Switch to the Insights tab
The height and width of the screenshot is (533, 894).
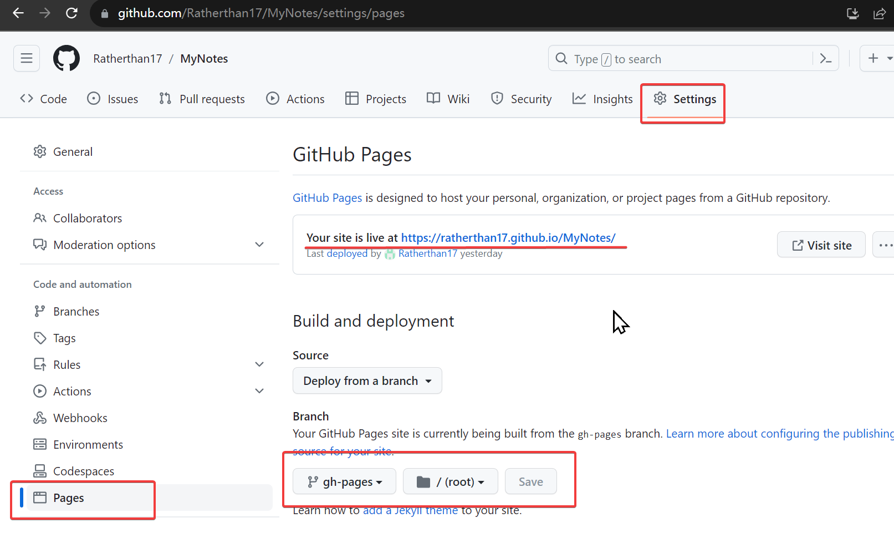602,99
